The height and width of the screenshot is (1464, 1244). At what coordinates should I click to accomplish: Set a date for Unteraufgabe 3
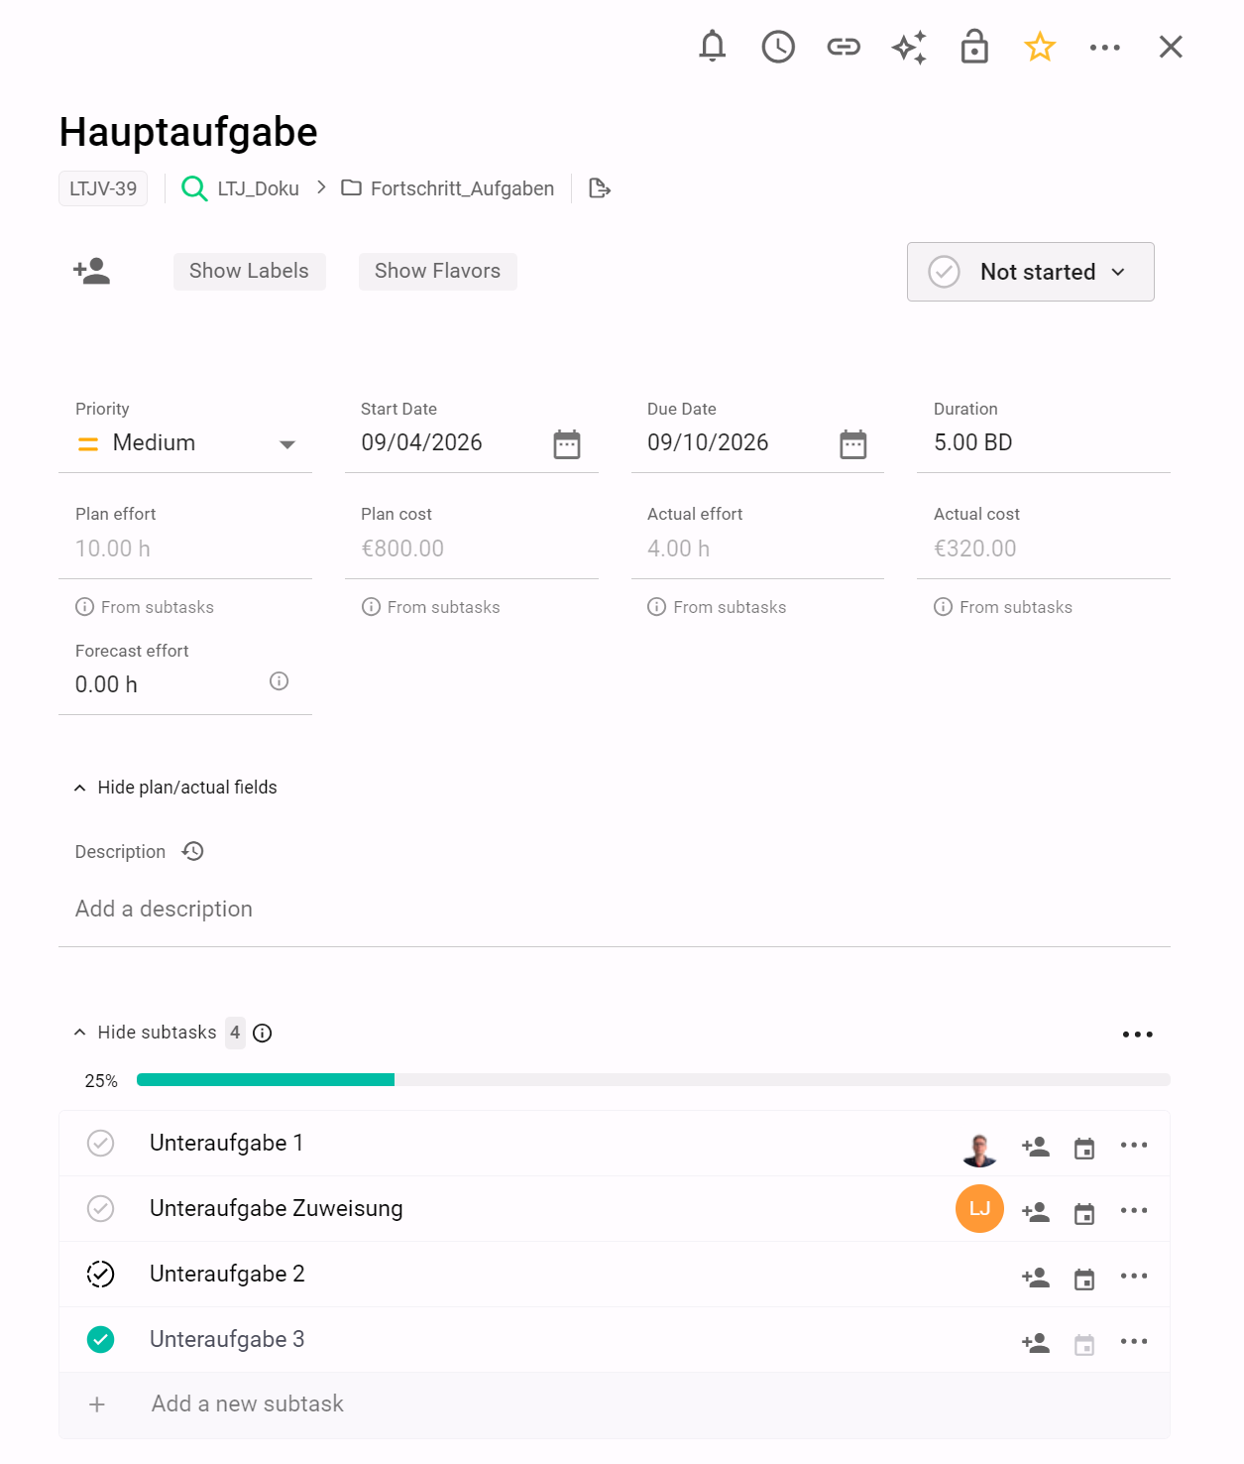[x=1084, y=1344]
